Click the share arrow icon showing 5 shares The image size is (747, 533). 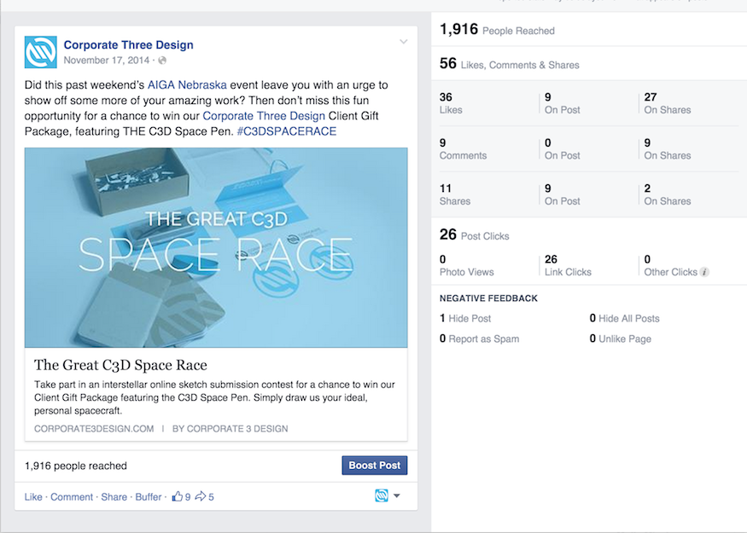click(x=201, y=496)
